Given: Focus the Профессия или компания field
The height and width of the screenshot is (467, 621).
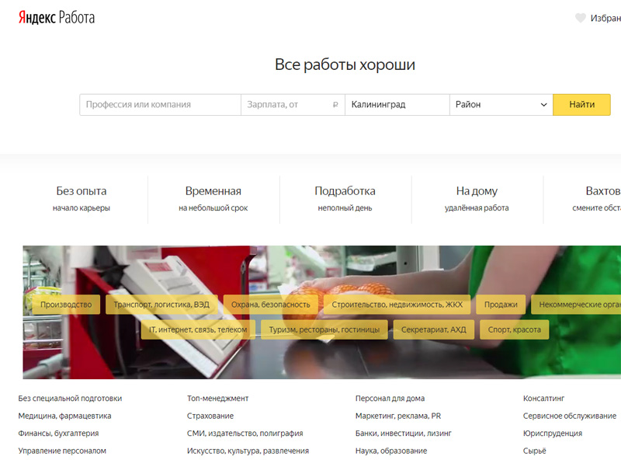Looking at the screenshot, I should tap(160, 105).
